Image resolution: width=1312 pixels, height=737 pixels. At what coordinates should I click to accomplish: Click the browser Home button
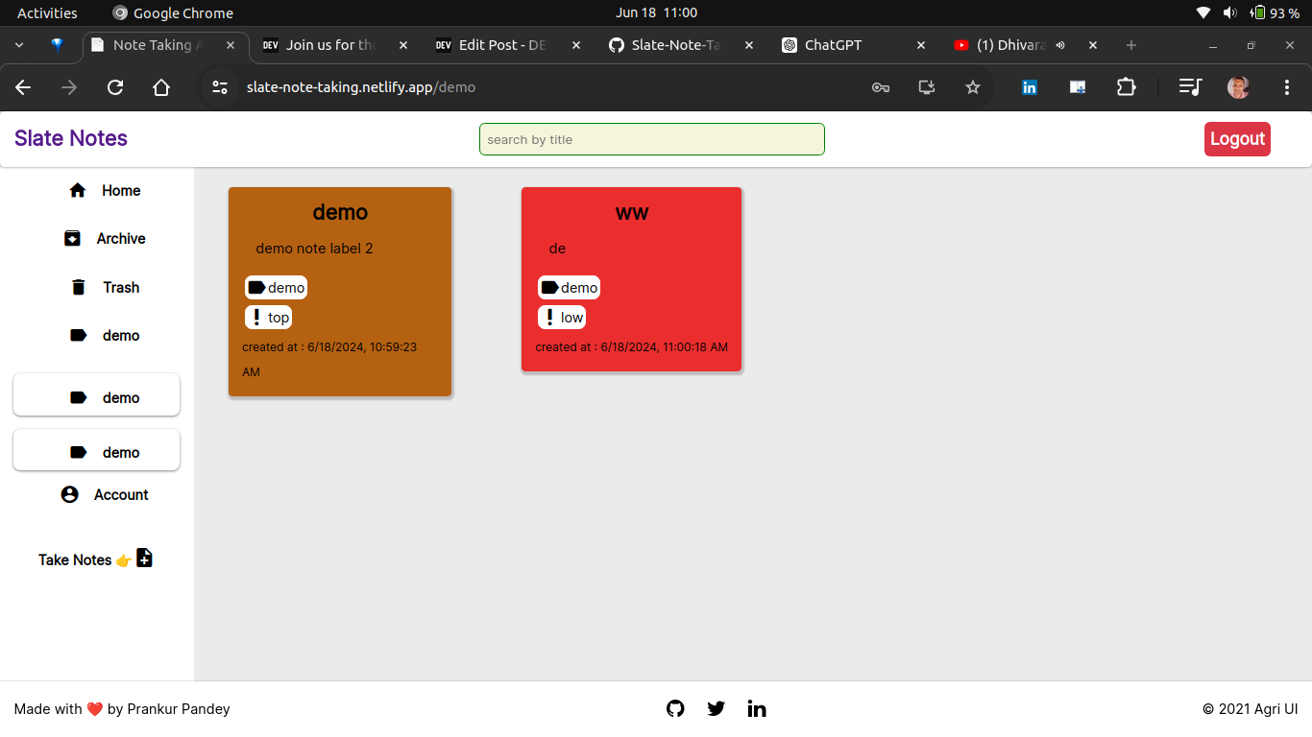point(161,87)
